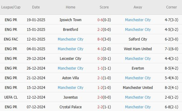
Task: Open the 8-0 score result
Action: tap(100, 39)
